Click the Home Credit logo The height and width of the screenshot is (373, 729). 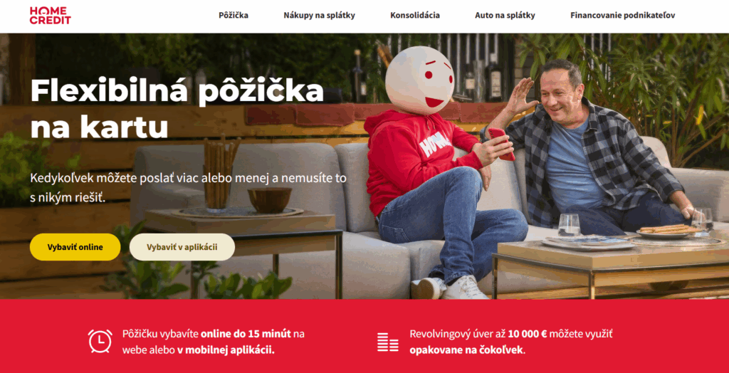coord(51,16)
